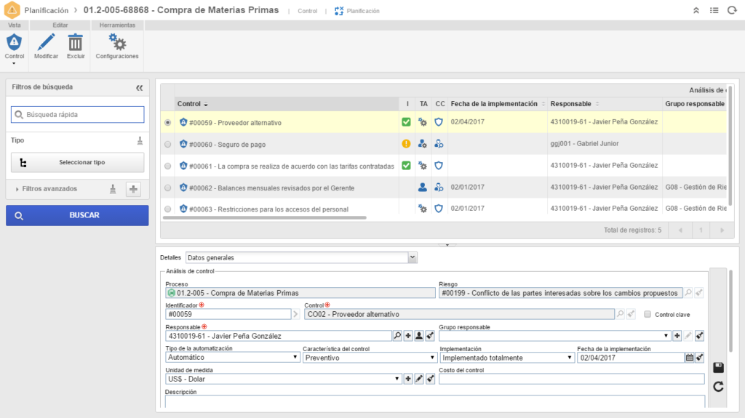Click the vertical scrollbar of the control grid
The height and width of the screenshot is (418, 745).
pos(730,146)
